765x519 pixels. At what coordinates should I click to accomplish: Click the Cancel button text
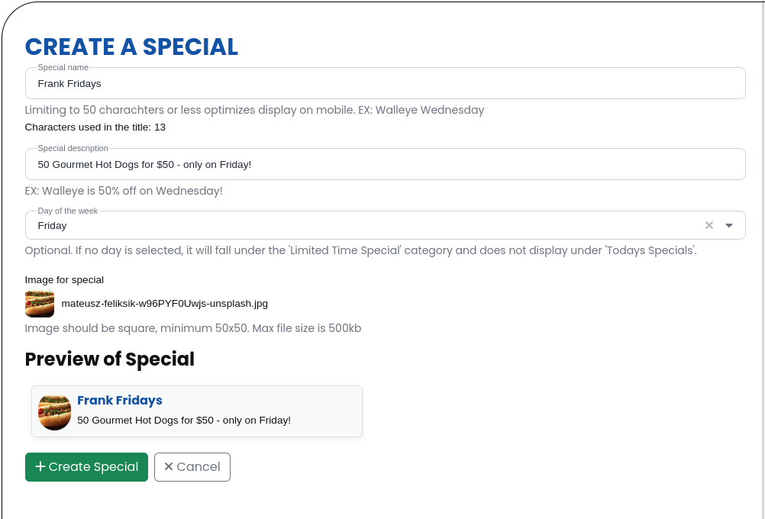click(198, 467)
